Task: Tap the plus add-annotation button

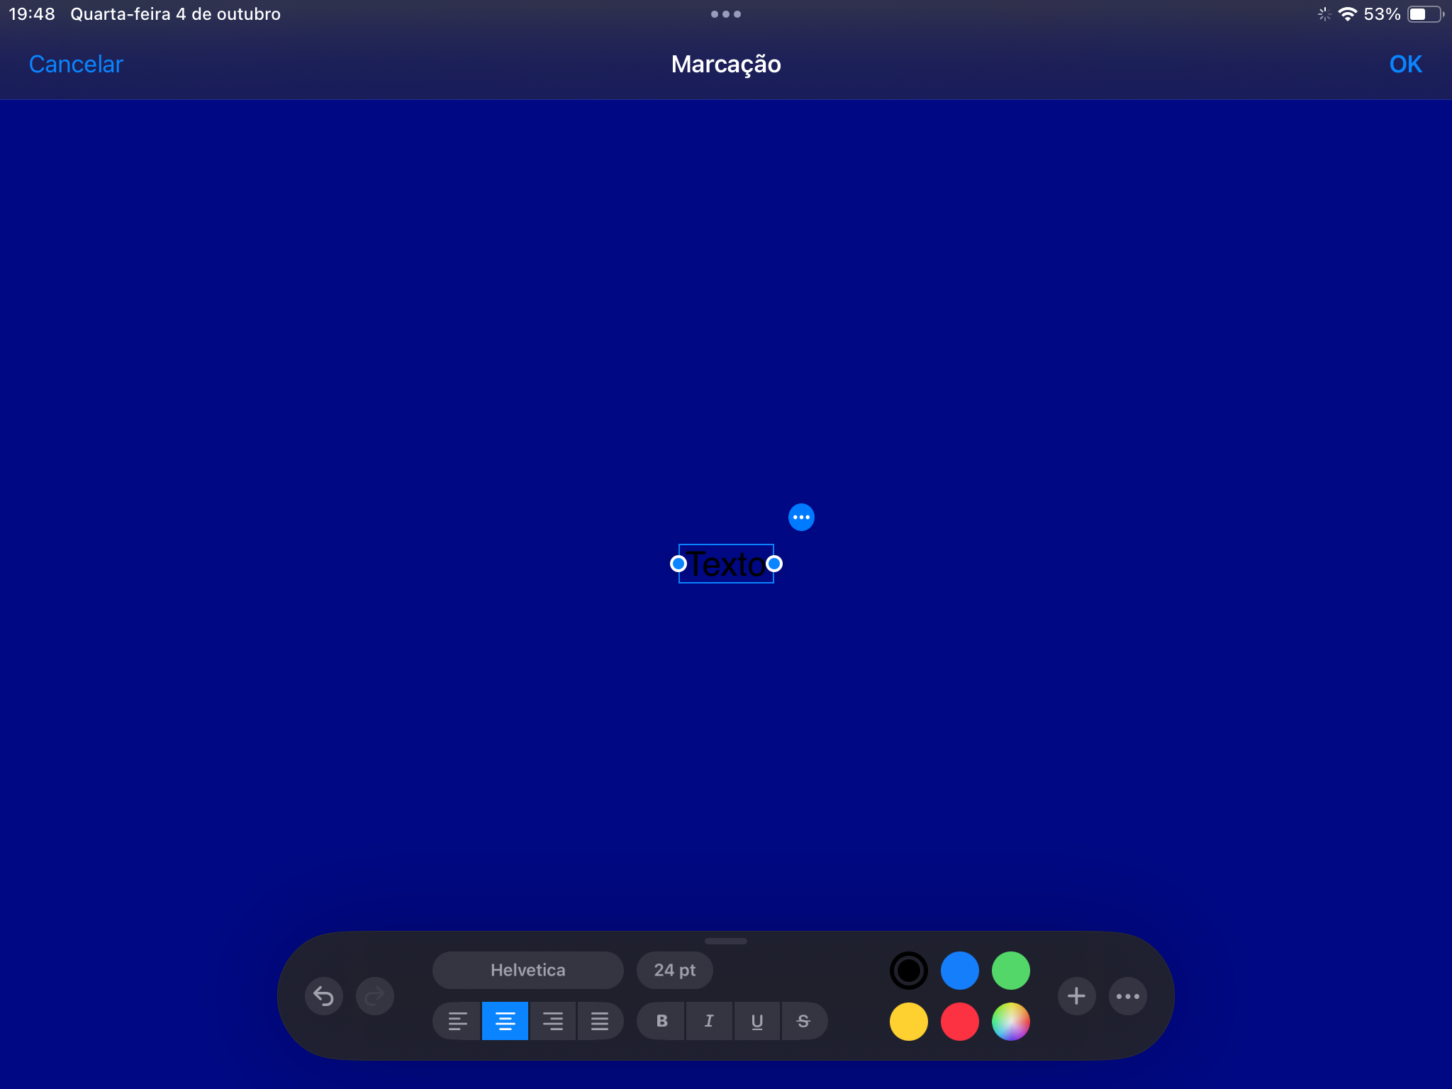Action: (x=1076, y=996)
